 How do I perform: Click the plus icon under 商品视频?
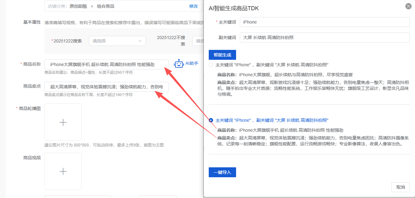63,171
